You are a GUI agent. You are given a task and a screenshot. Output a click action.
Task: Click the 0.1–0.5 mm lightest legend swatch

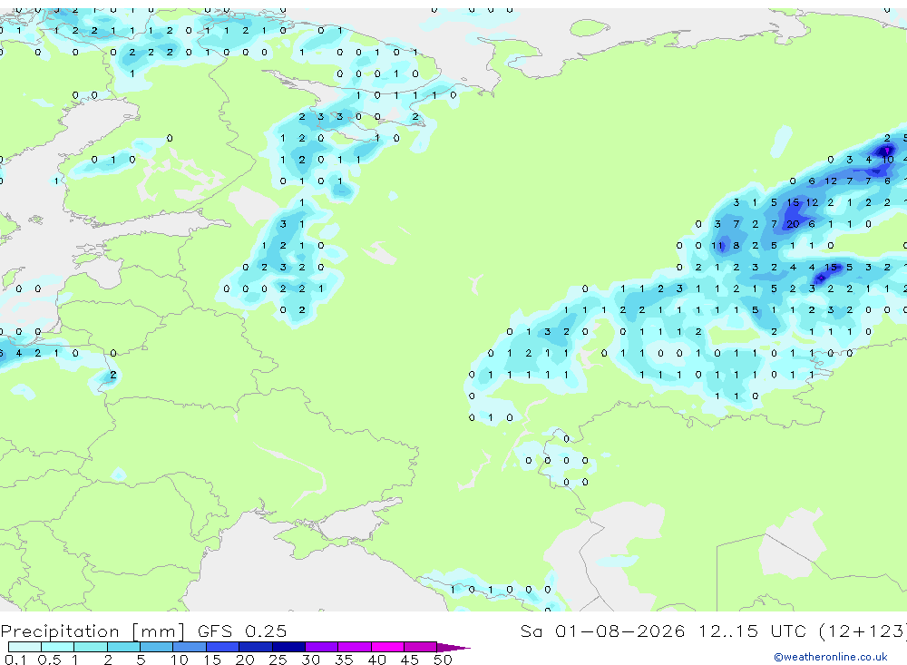click(24, 647)
